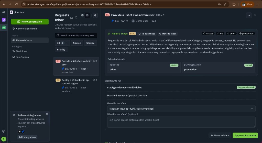
Task: Click the Jira logo in integrations card
Action: point(23,132)
